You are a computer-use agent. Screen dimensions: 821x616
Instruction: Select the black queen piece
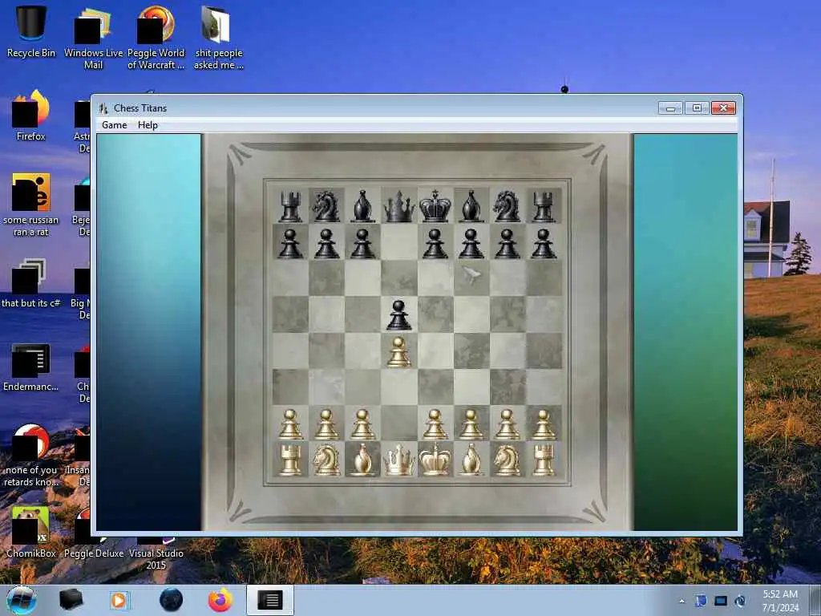click(399, 206)
